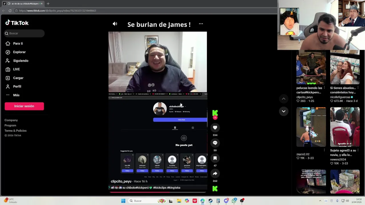This screenshot has height=205, width=365.
Task: Share the video with the arrow icon
Action: tap(215, 173)
